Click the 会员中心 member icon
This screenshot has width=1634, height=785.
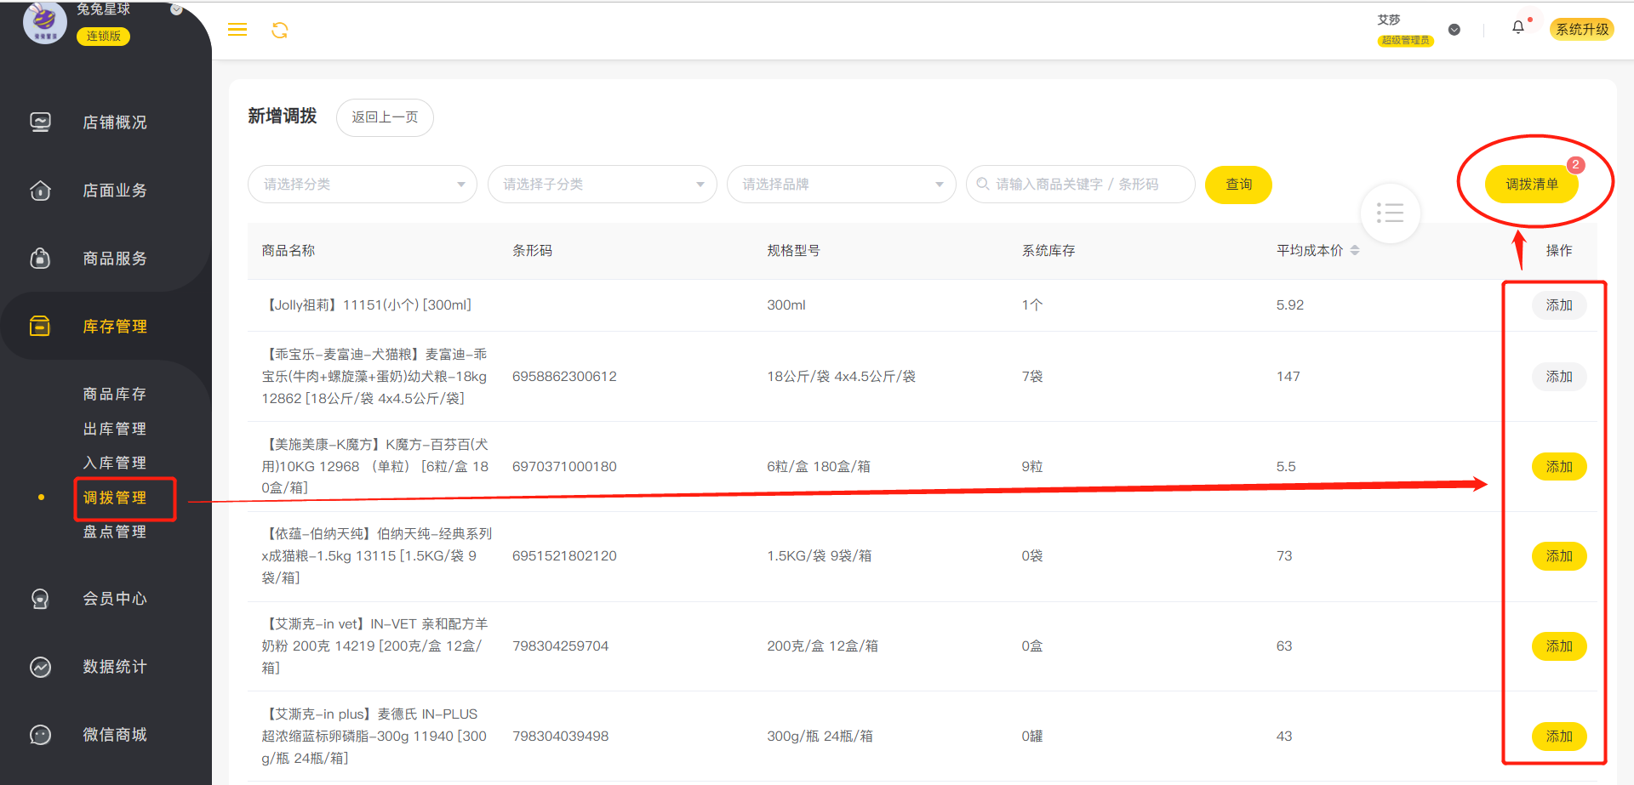click(x=40, y=599)
